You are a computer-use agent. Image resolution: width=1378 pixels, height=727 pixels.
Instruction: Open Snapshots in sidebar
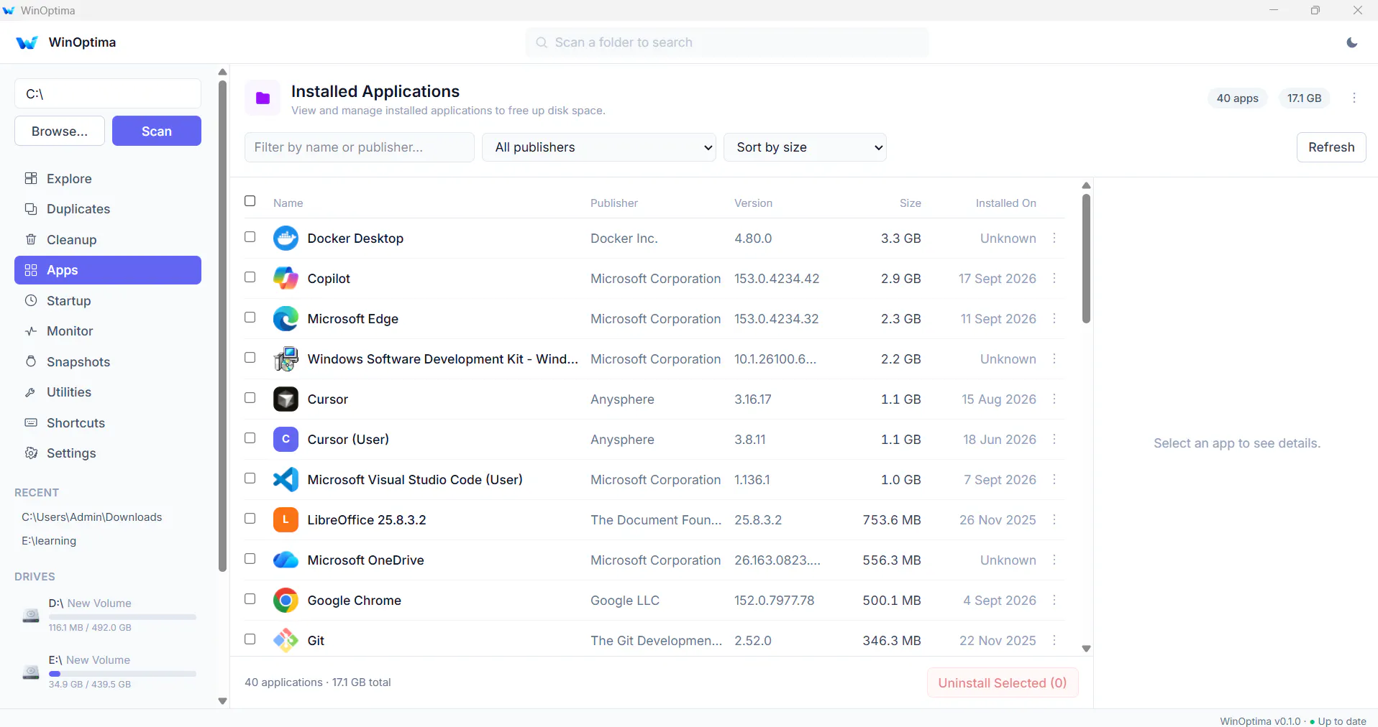tap(108, 362)
